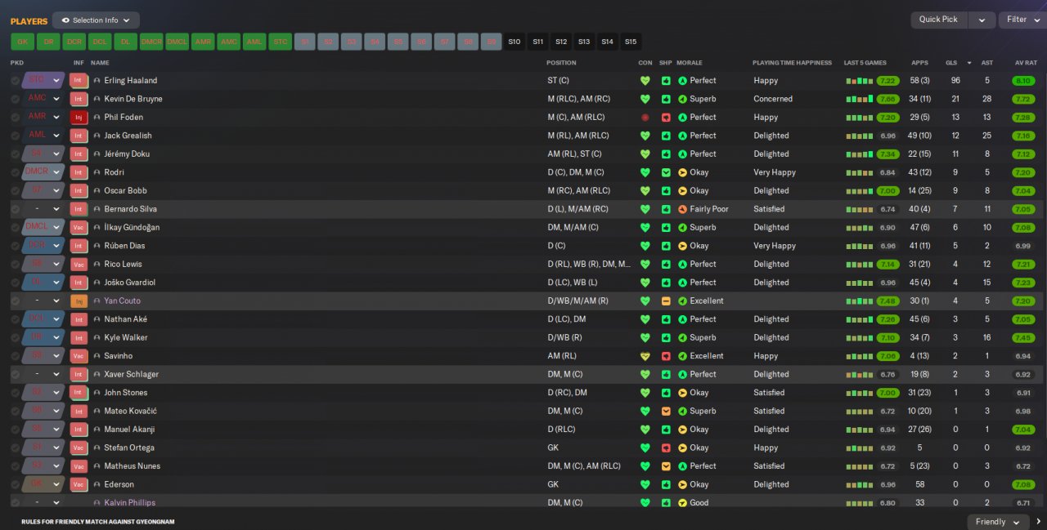Screen dimensions: 1047x530
Task: Click the Vac status icon for Ederson
Action: 79,485
